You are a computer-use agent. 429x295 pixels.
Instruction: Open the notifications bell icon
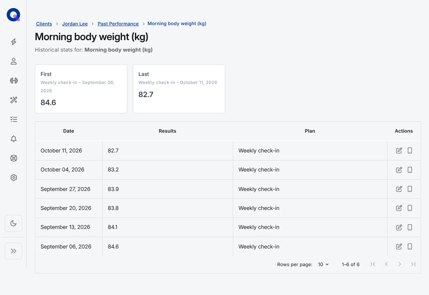14,139
